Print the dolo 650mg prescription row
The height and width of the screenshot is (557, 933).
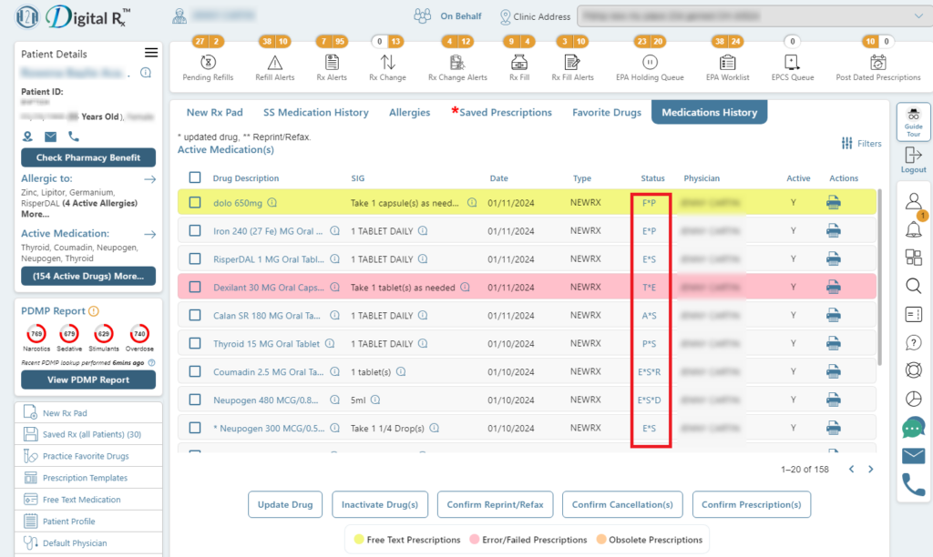(833, 202)
